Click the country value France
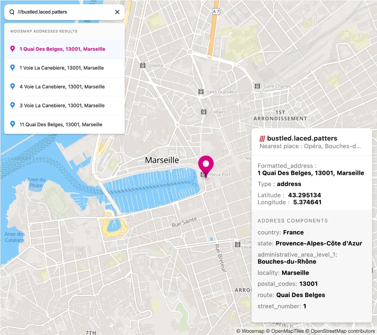Image resolution: width=377 pixels, height=335 pixels. [x=293, y=232]
